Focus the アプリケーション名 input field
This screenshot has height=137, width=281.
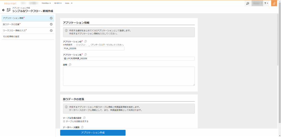129,59
